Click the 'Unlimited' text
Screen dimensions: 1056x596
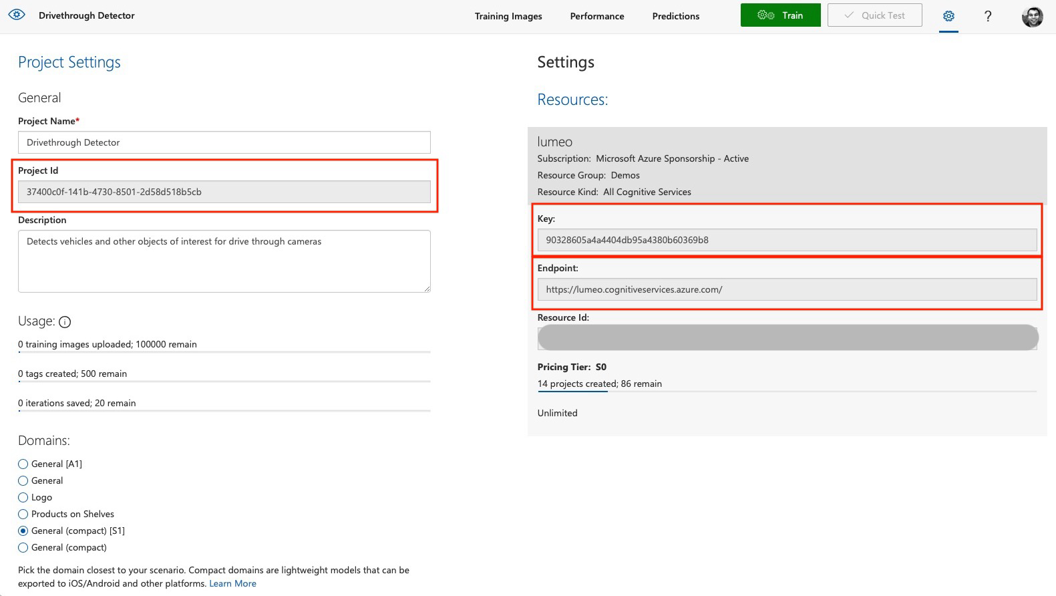[557, 413]
